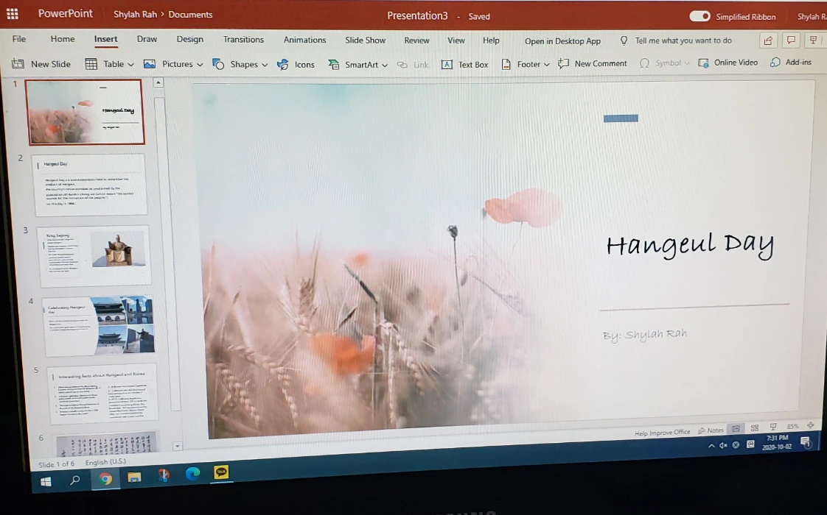Click the English (U.S.) language indicator
The image size is (827, 515).
(105, 462)
